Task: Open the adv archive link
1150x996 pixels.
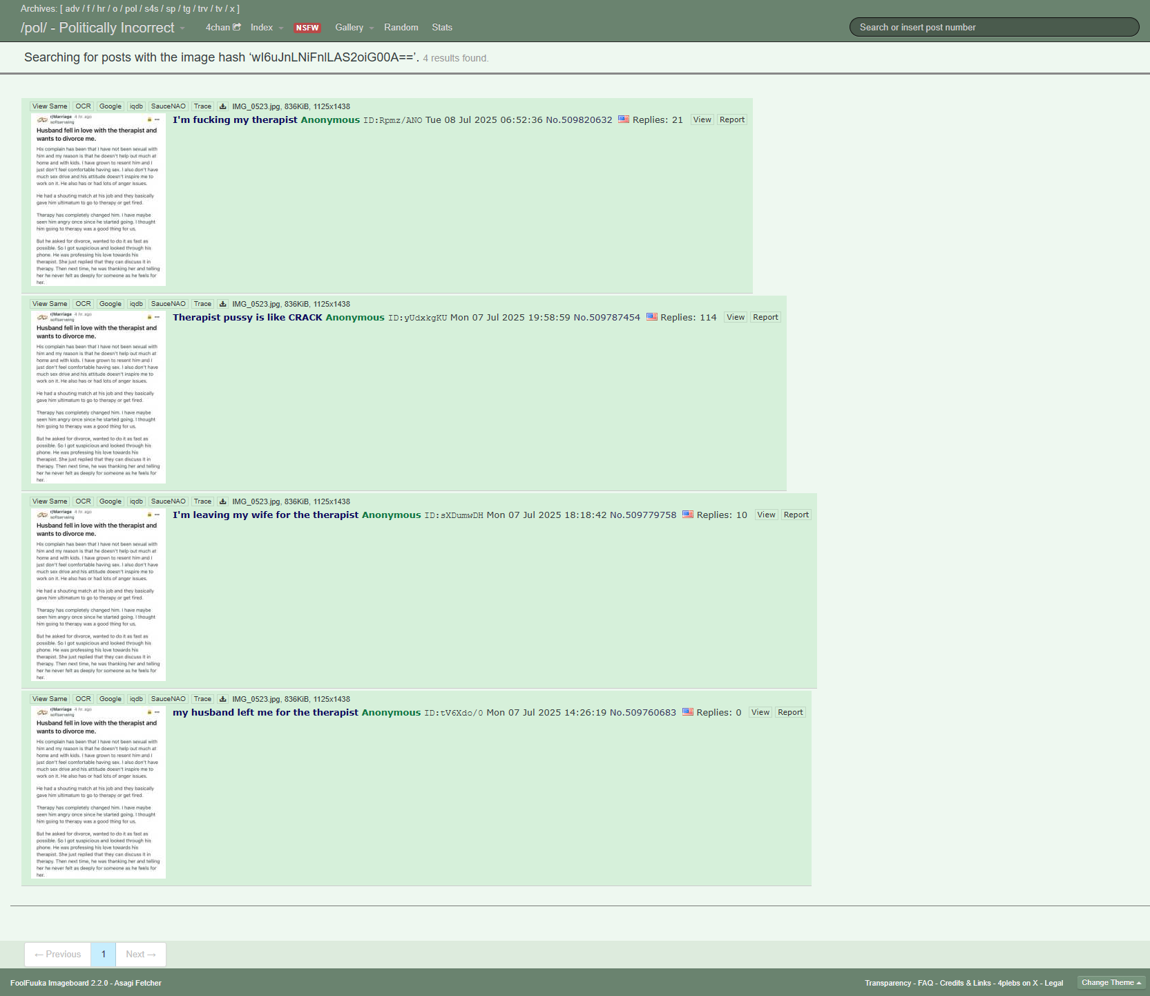Action: coord(72,9)
